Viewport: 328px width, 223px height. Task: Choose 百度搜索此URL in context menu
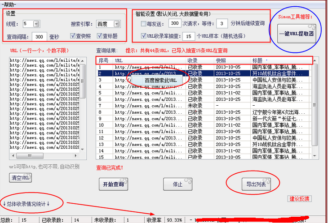click(x=156, y=81)
